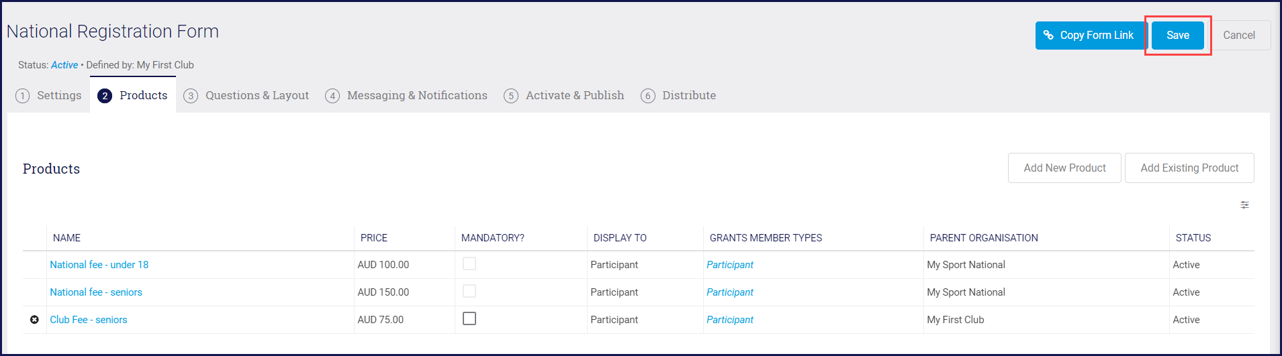The image size is (1282, 356).
Task: Go to the Questions & Layout tab
Action: 246,96
